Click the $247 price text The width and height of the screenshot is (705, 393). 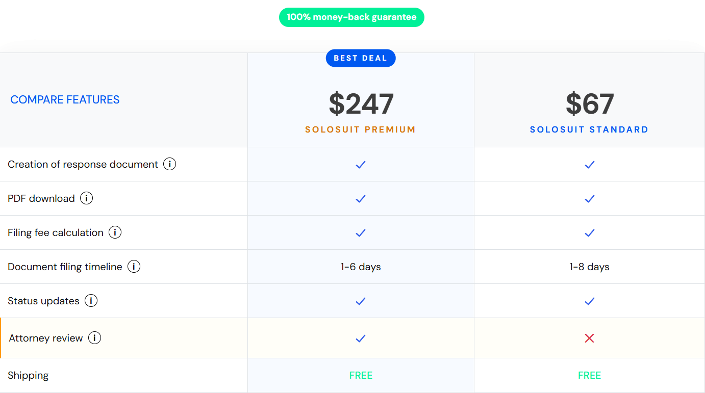point(361,103)
